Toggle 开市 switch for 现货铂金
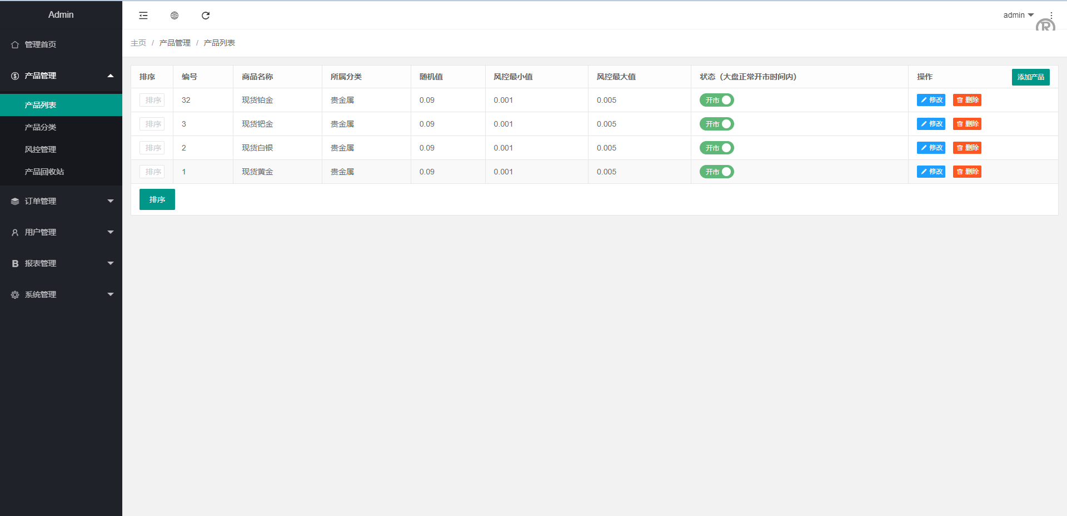Image resolution: width=1067 pixels, height=516 pixels. tap(716, 100)
